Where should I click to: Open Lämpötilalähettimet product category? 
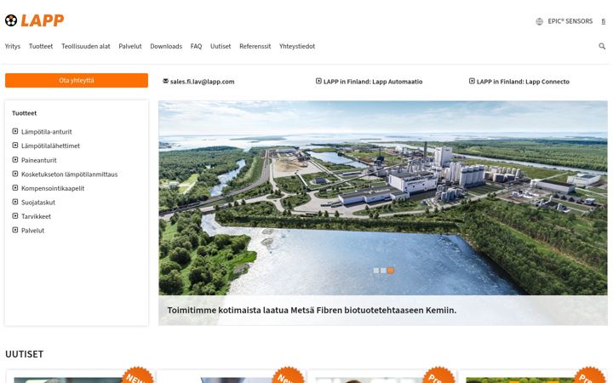pos(50,146)
